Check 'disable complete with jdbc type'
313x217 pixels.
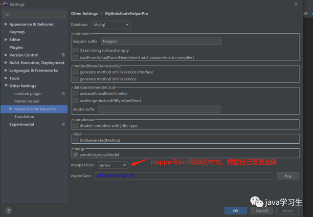point(75,126)
